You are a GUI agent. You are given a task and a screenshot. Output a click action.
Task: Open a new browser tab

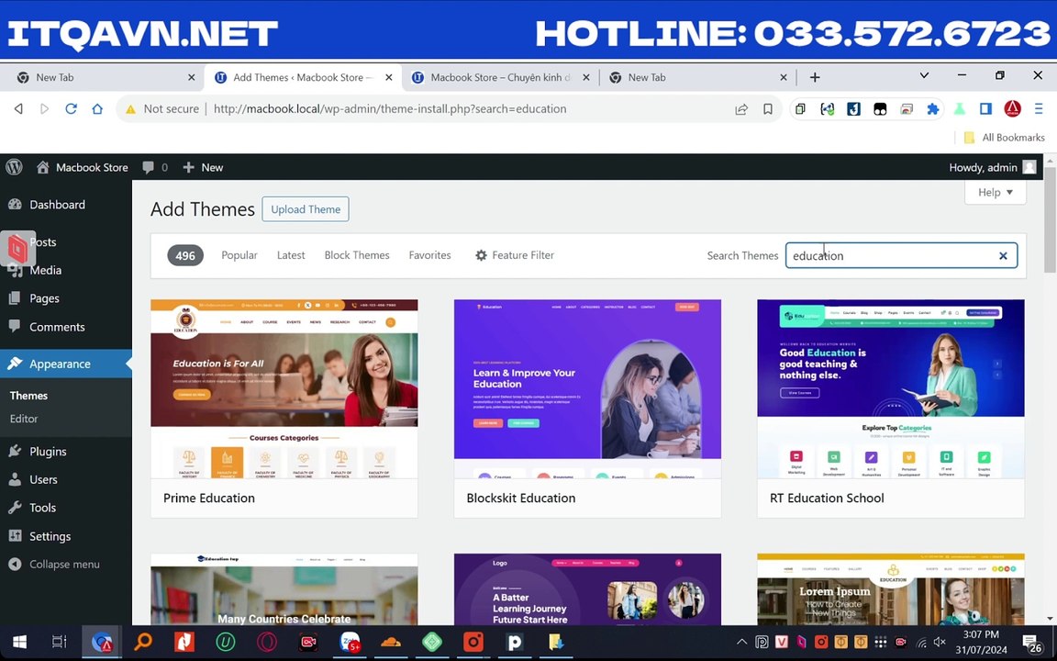[815, 77]
